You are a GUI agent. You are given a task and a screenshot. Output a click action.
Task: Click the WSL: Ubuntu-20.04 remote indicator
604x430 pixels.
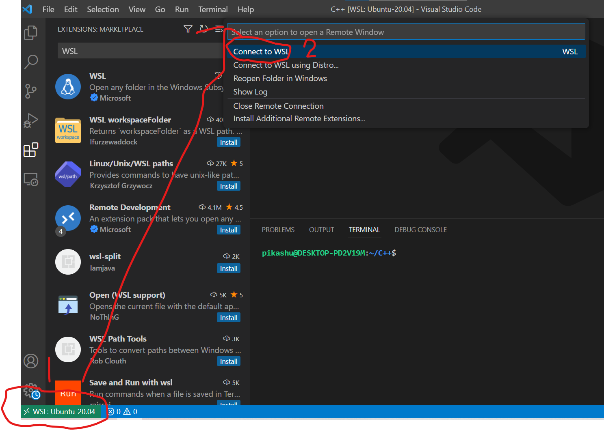(x=61, y=412)
